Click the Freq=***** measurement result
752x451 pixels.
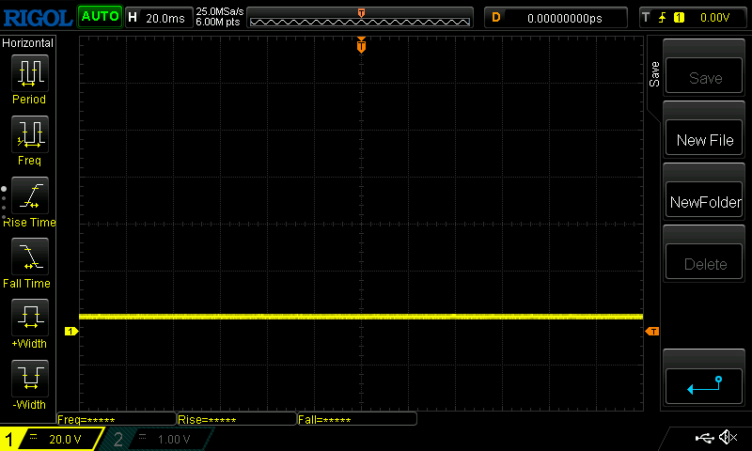click(x=117, y=419)
